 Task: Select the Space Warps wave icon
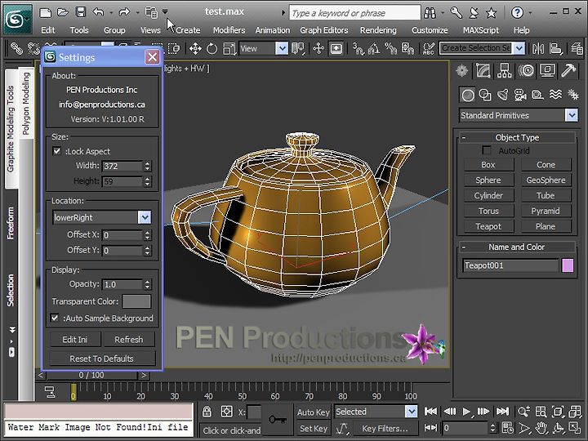coord(555,95)
